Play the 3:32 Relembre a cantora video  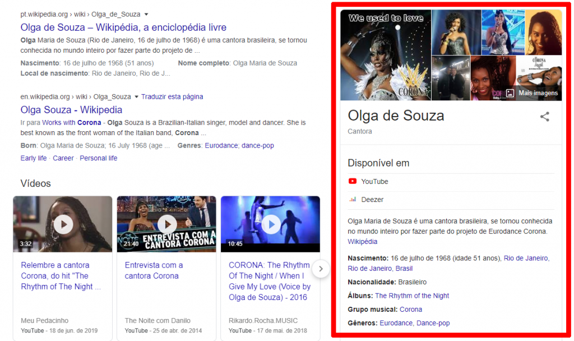point(63,224)
